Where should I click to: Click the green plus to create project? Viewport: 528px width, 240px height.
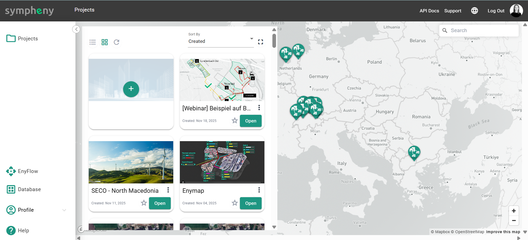point(131,89)
